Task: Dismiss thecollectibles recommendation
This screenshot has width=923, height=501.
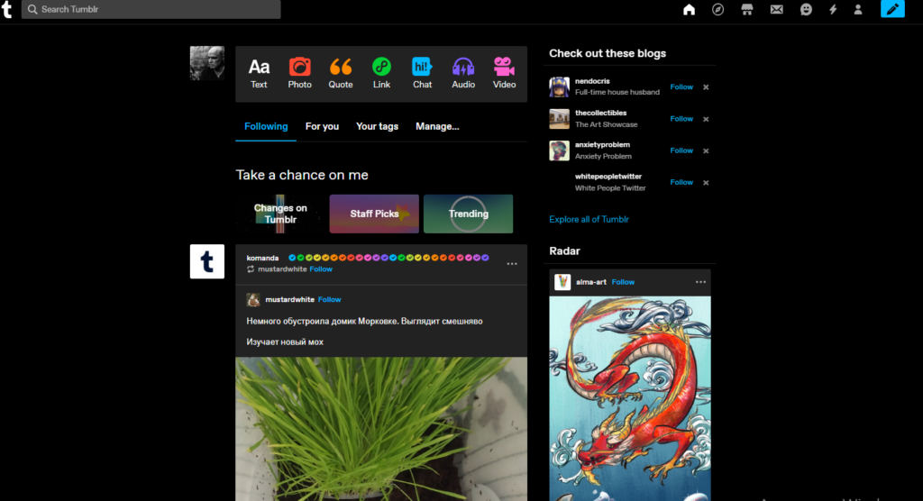Action: pos(706,119)
